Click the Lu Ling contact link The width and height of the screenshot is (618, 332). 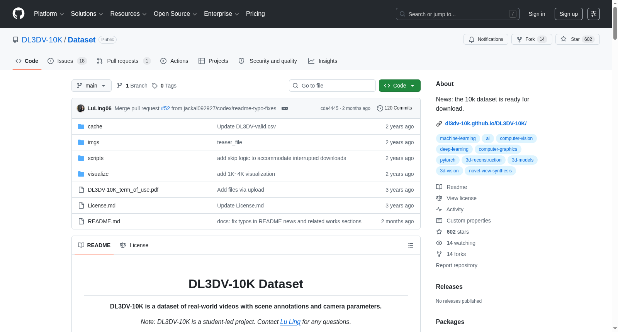point(290,322)
